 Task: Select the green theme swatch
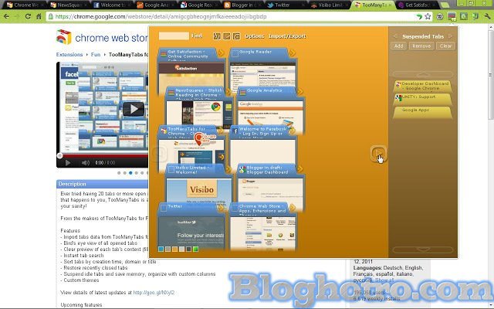click(195, 249)
